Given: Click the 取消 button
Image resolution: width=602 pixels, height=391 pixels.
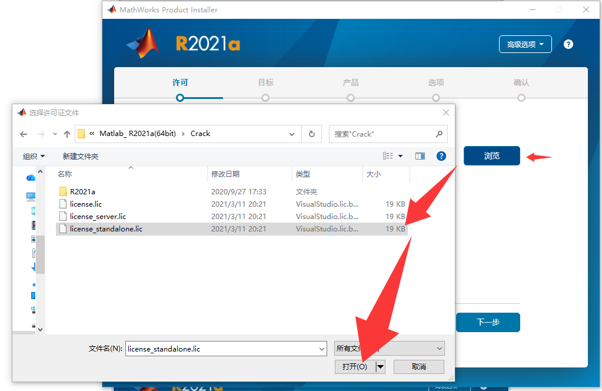Looking at the screenshot, I should 419,367.
